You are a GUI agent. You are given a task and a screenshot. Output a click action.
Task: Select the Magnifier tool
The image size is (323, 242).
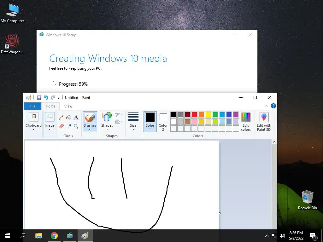click(76, 126)
